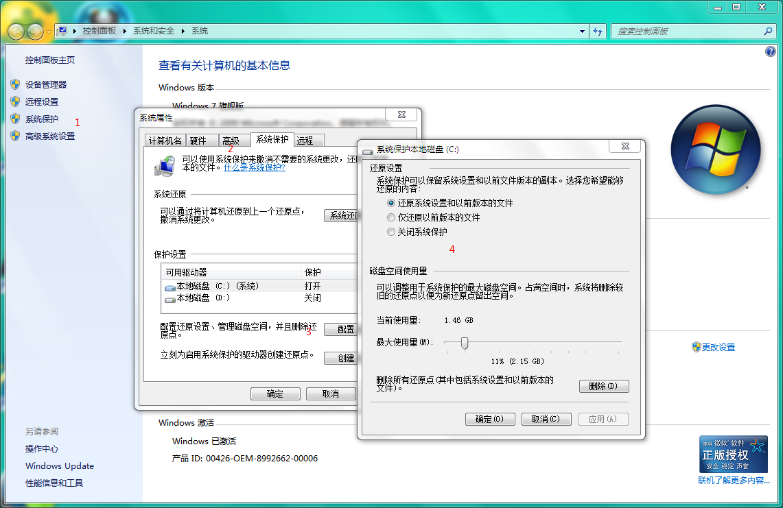Image resolution: width=783 pixels, height=508 pixels.
Task: Click the 保护 column header
Action: click(329, 272)
